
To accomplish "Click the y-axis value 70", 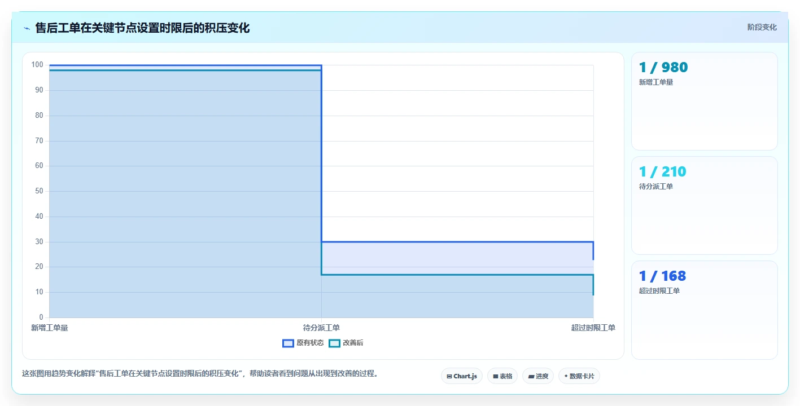I will tap(39, 141).
